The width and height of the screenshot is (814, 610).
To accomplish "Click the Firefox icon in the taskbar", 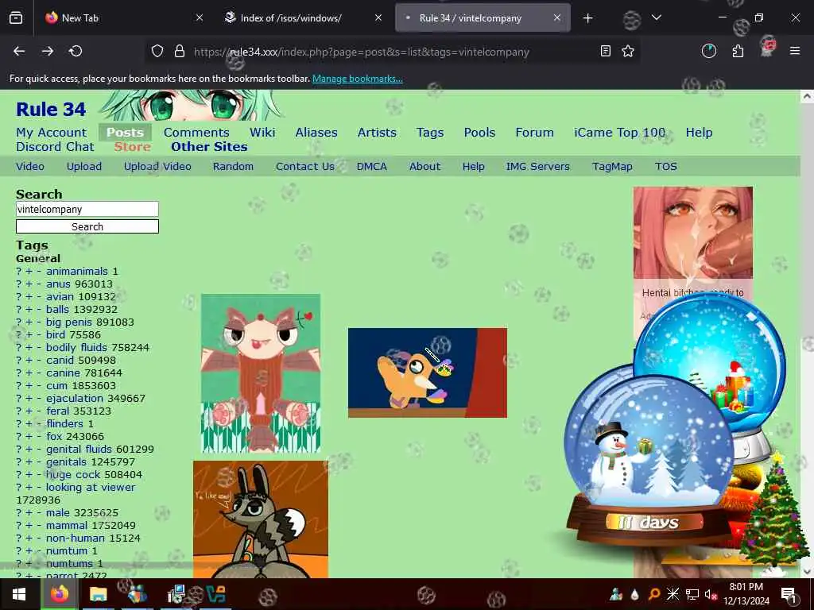I will pyautogui.click(x=59, y=594).
